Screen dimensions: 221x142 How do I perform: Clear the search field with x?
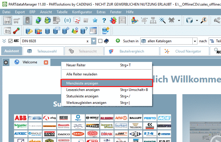[88, 41]
